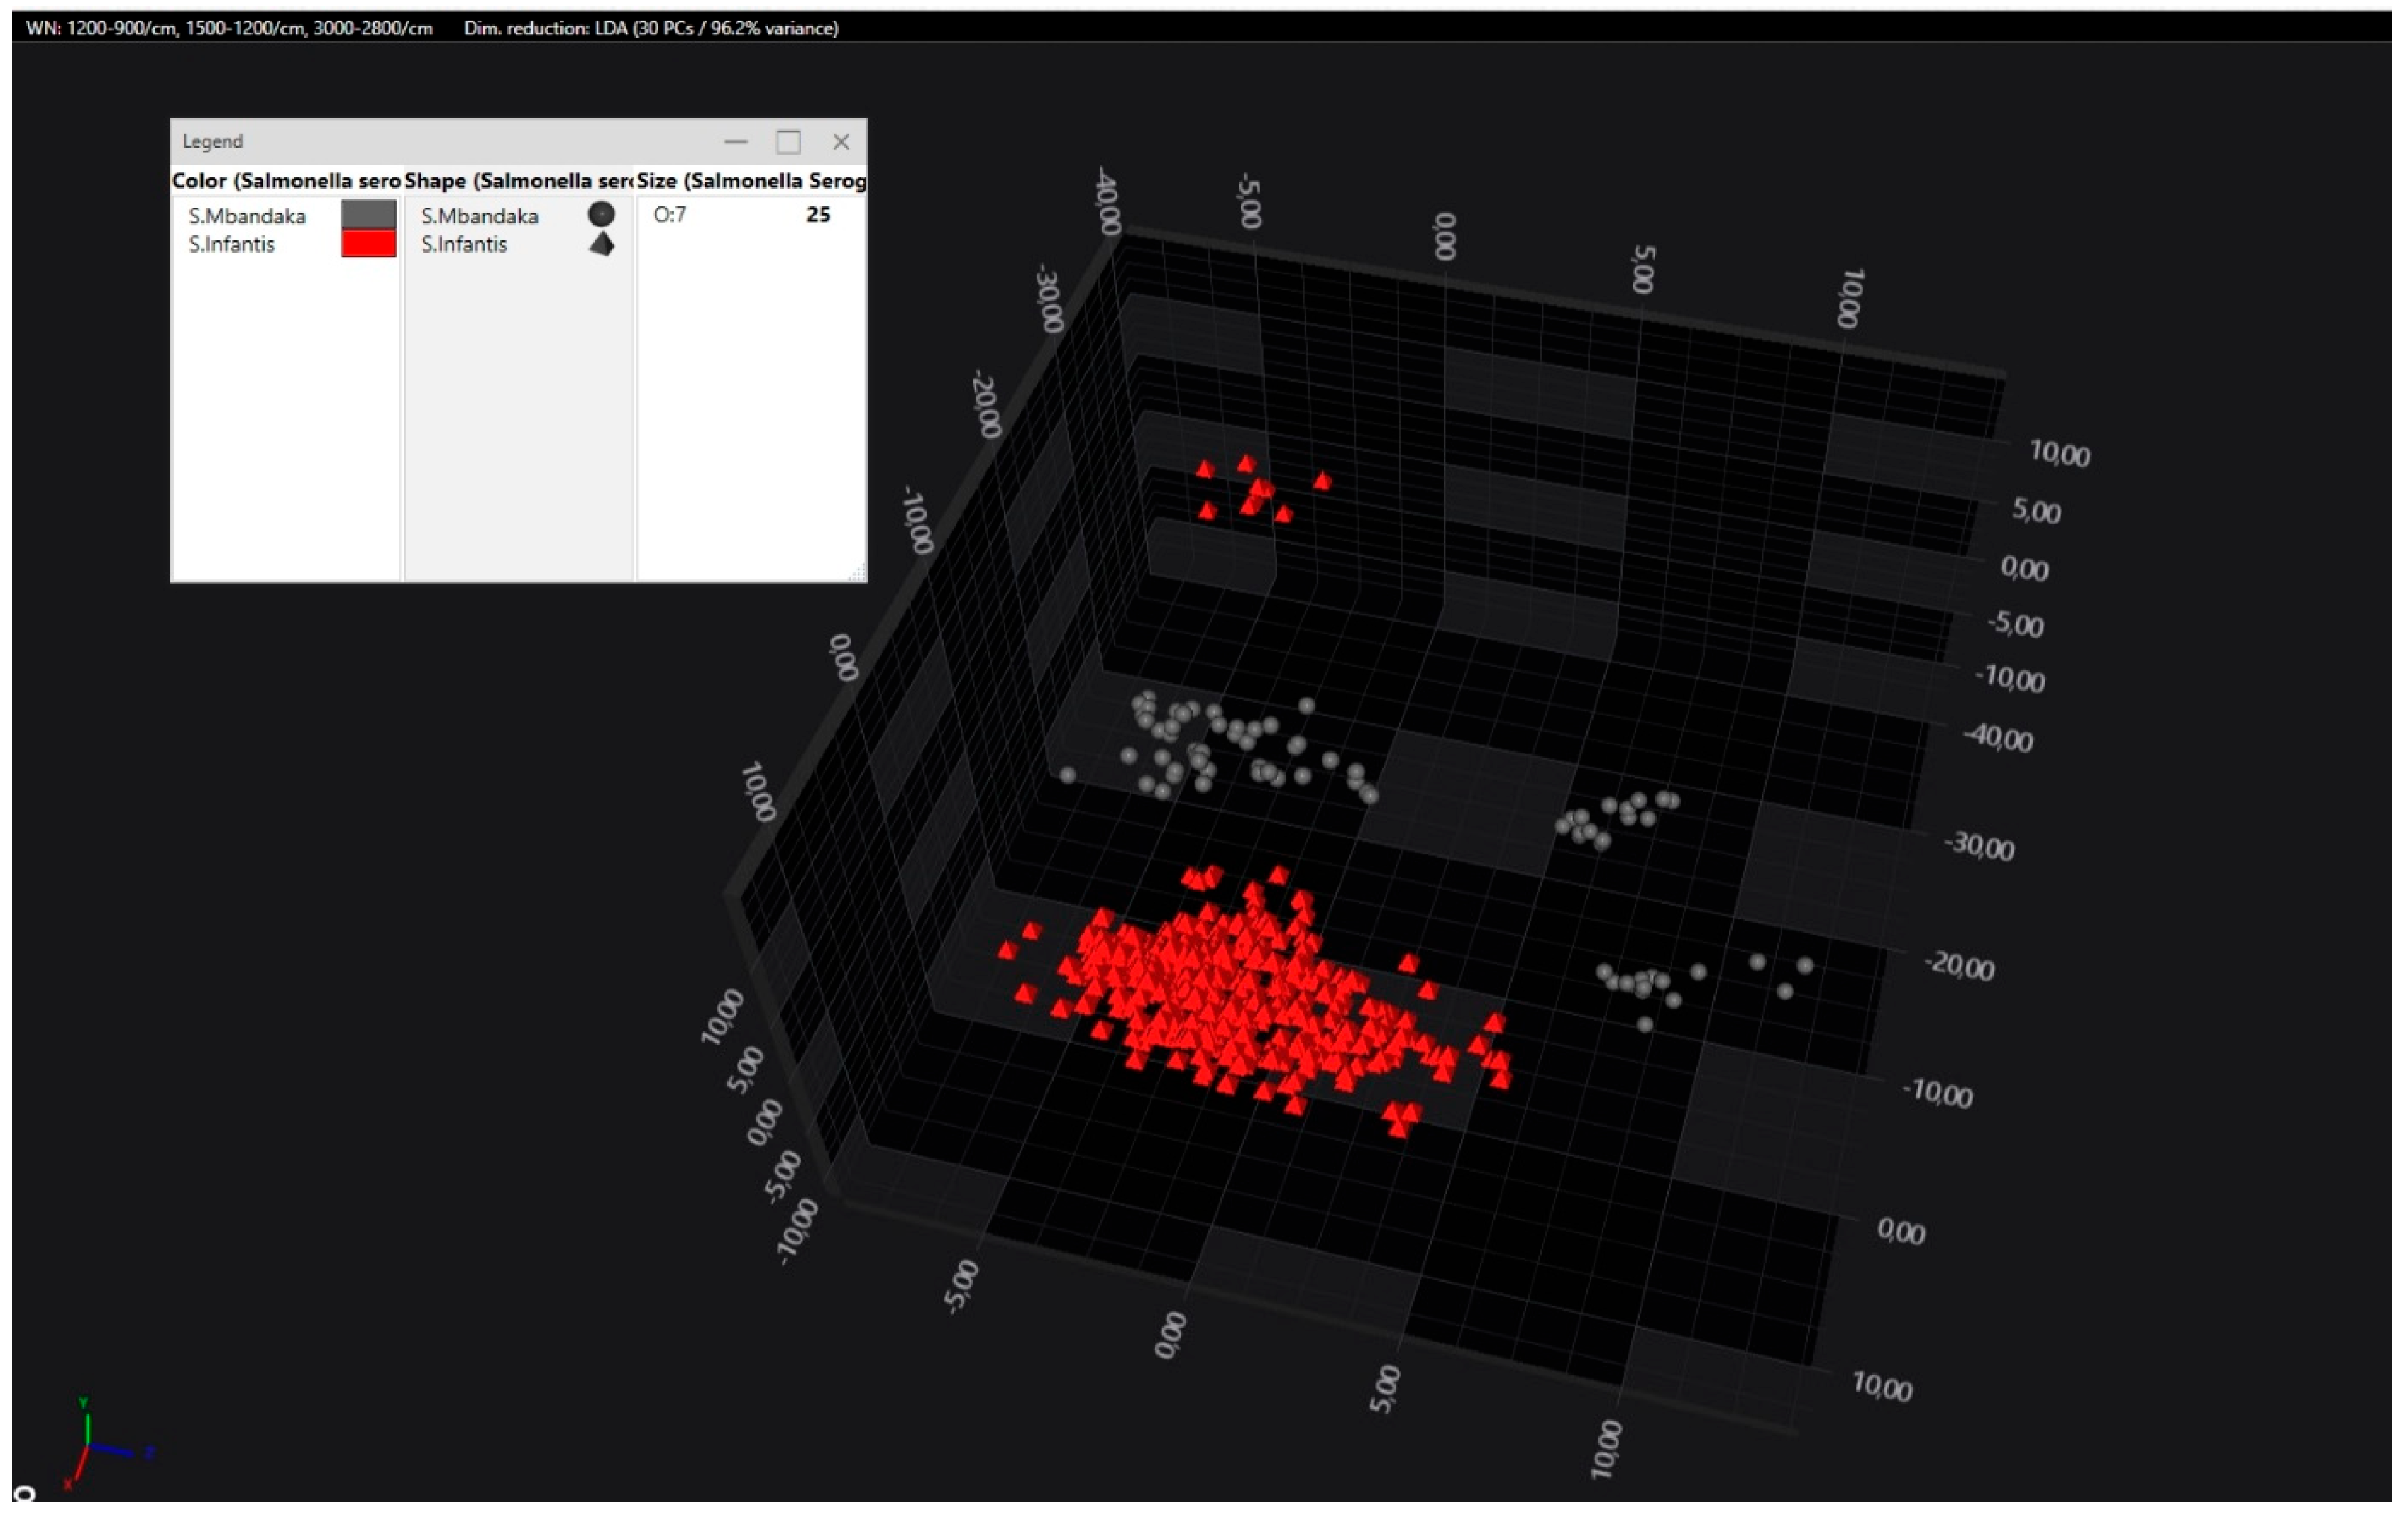Click the size value 25 in Legend
Screen dimensions: 2408x1515
tap(818, 214)
